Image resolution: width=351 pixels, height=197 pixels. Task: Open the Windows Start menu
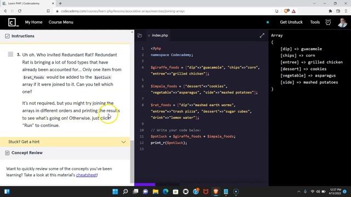click(x=115, y=192)
